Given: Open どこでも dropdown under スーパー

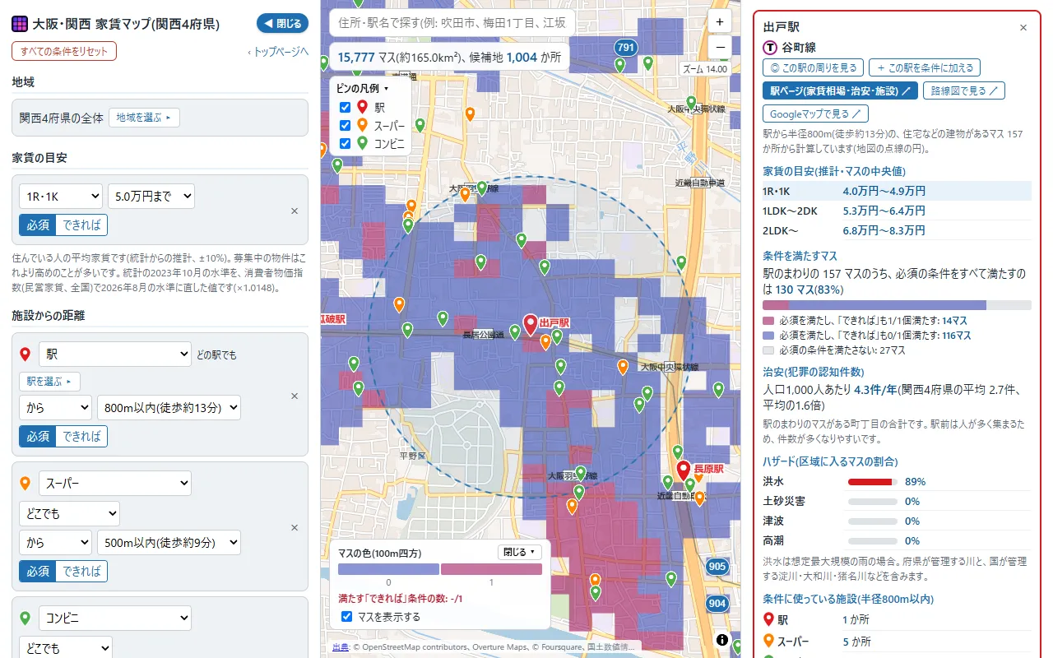Looking at the screenshot, I should point(69,514).
